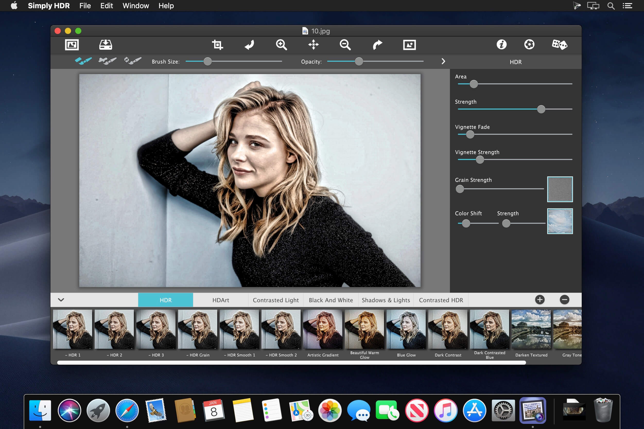This screenshot has height=429, width=644.
Task: Click the plus button to add preset
Action: pos(540,300)
